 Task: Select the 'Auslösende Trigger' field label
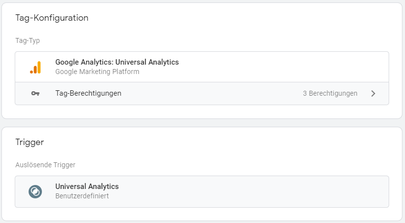click(x=45, y=165)
